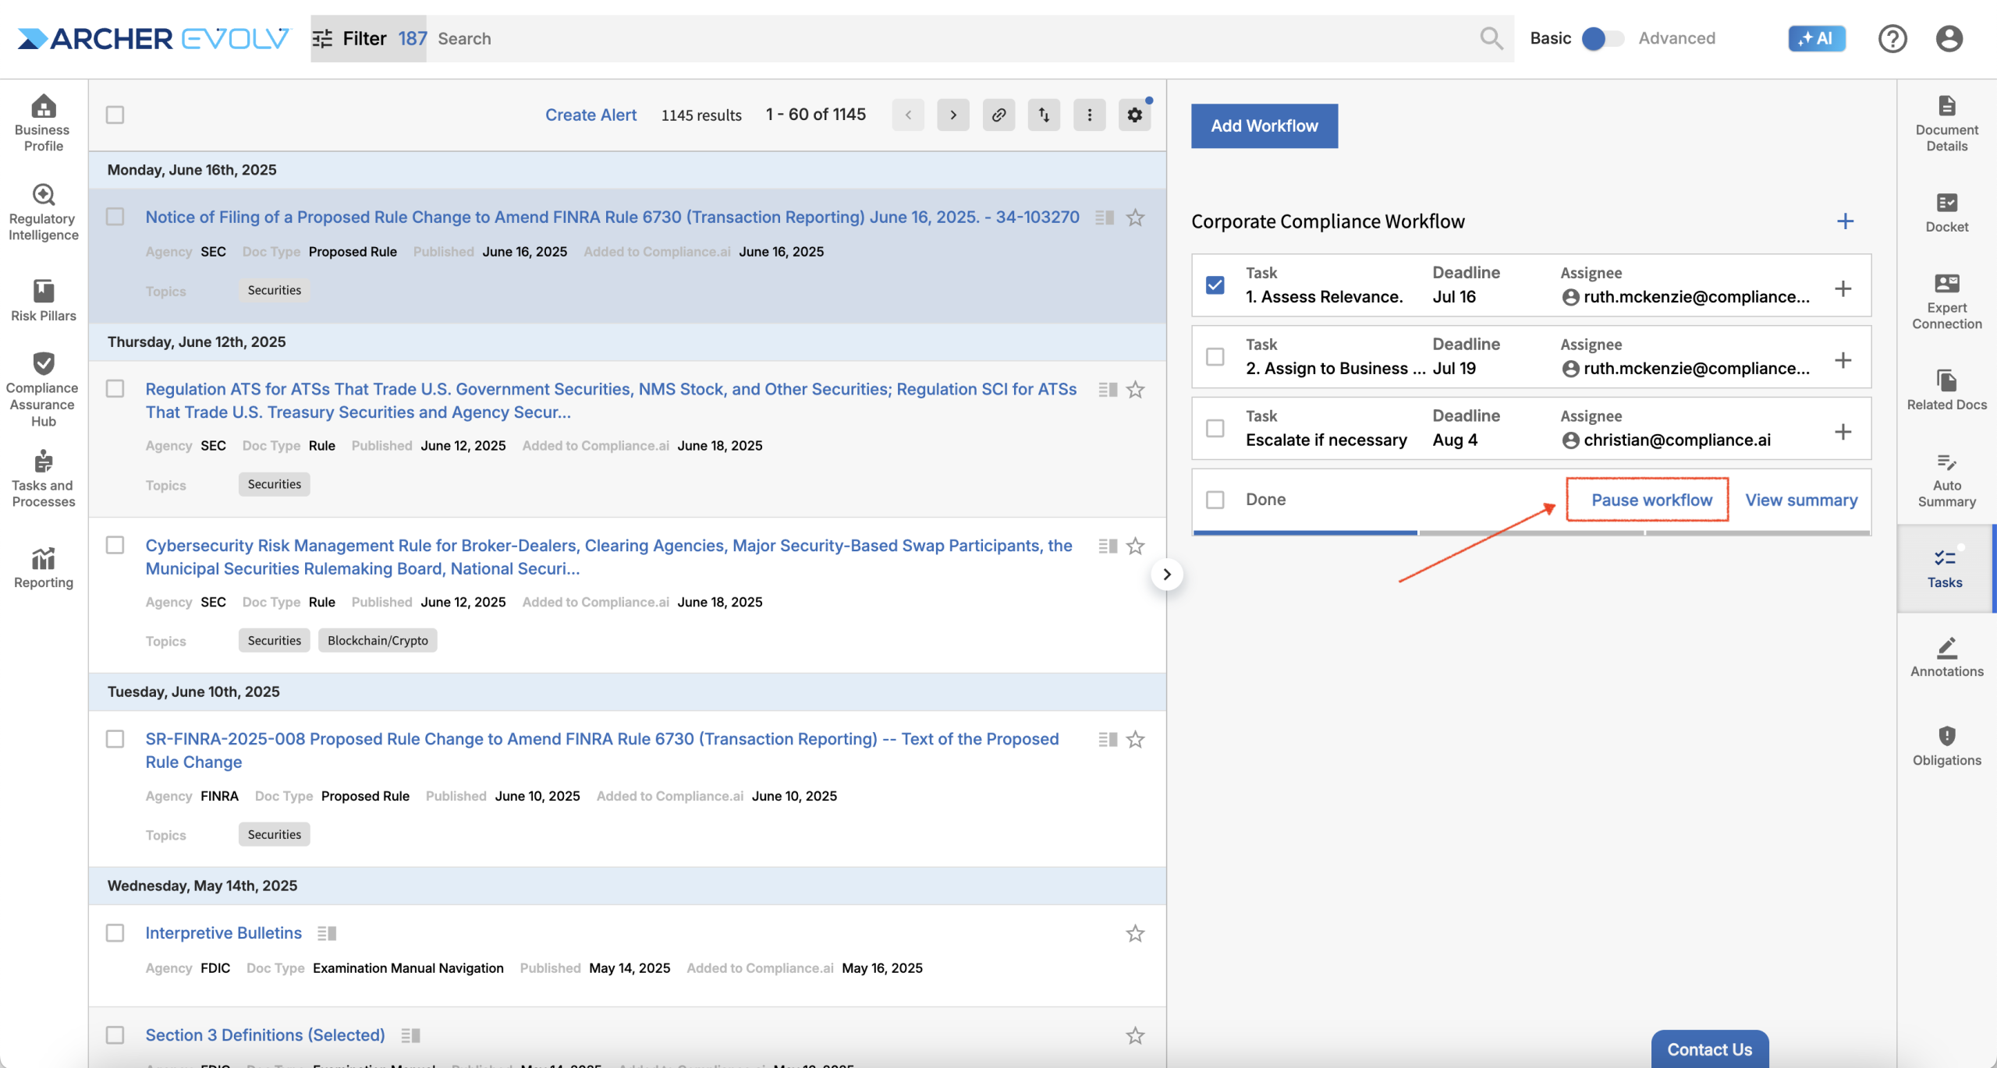Click the search magnifier icon
This screenshot has width=1997, height=1068.
[x=1491, y=38]
